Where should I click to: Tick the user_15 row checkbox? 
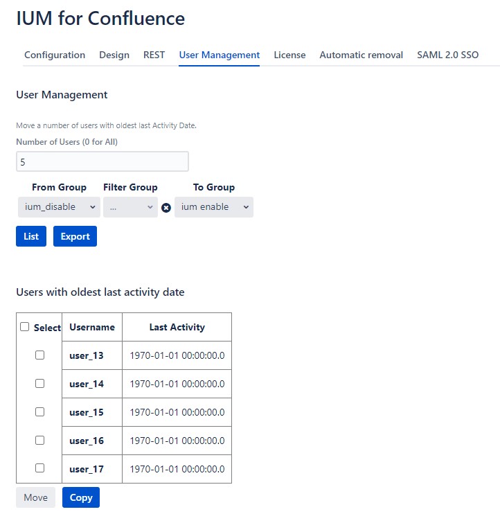(39, 411)
